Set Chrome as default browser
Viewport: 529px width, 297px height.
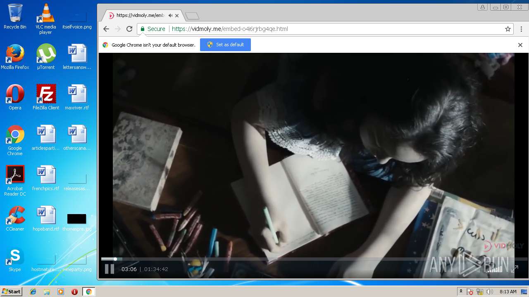(x=225, y=45)
